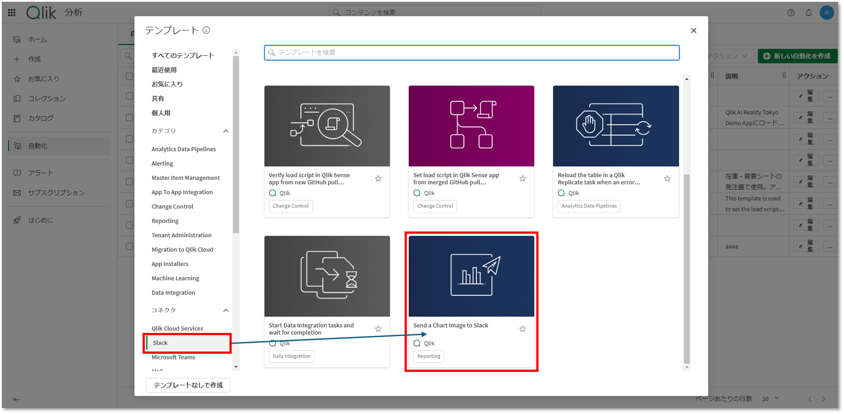Open お気に入り in the left sidebar

tap(59, 79)
